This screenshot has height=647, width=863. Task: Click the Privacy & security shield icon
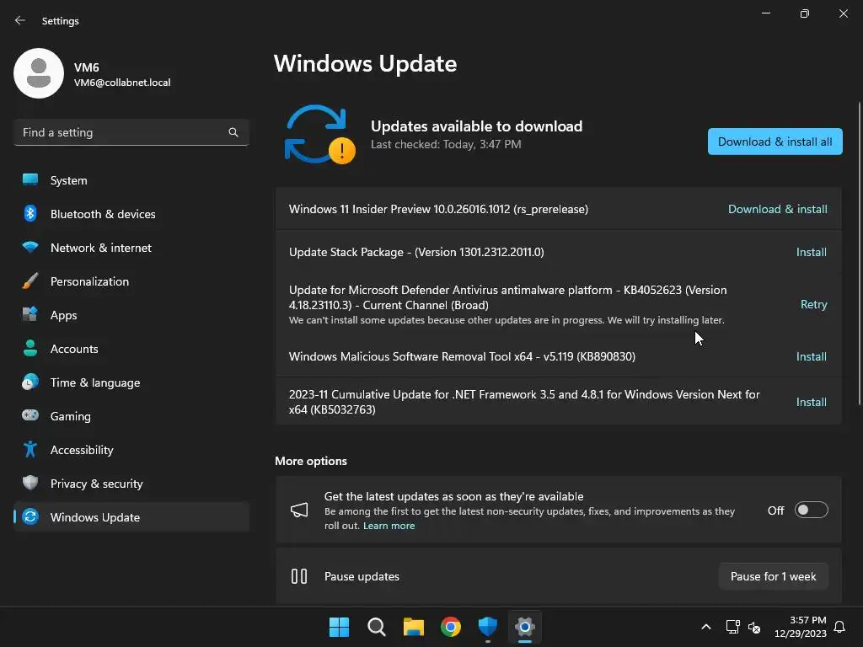pyautogui.click(x=30, y=483)
